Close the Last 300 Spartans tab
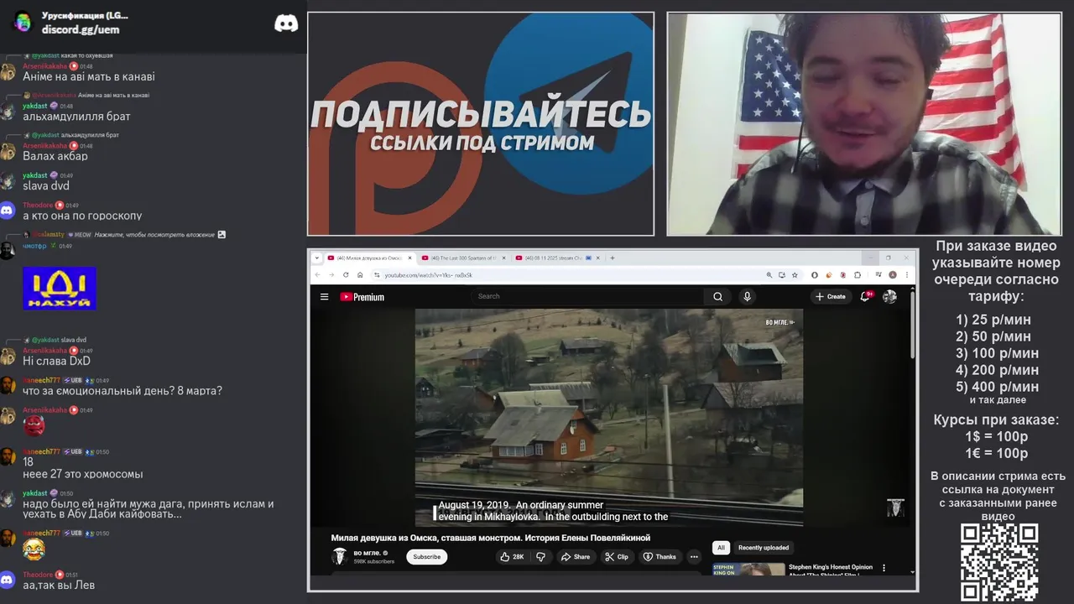The height and width of the screenshot is (604, 1074). tap(506, 258)
